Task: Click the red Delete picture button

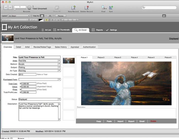Action: pyautogui.click(x=153, y=121)
